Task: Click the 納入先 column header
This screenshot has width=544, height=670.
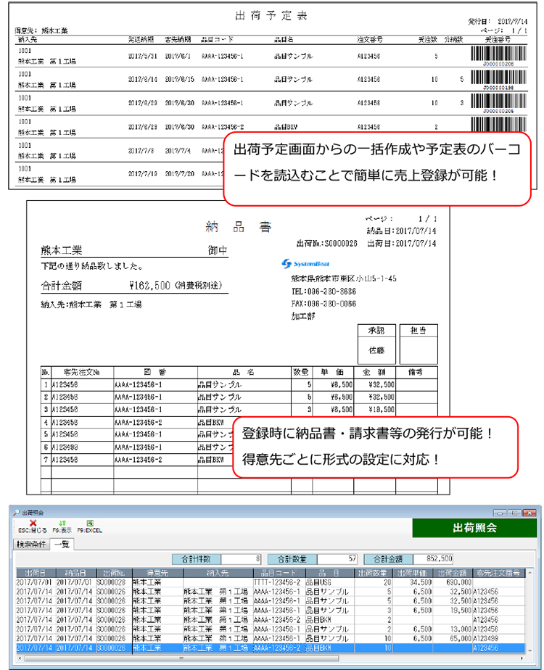Action: click(x=218, y=573)
